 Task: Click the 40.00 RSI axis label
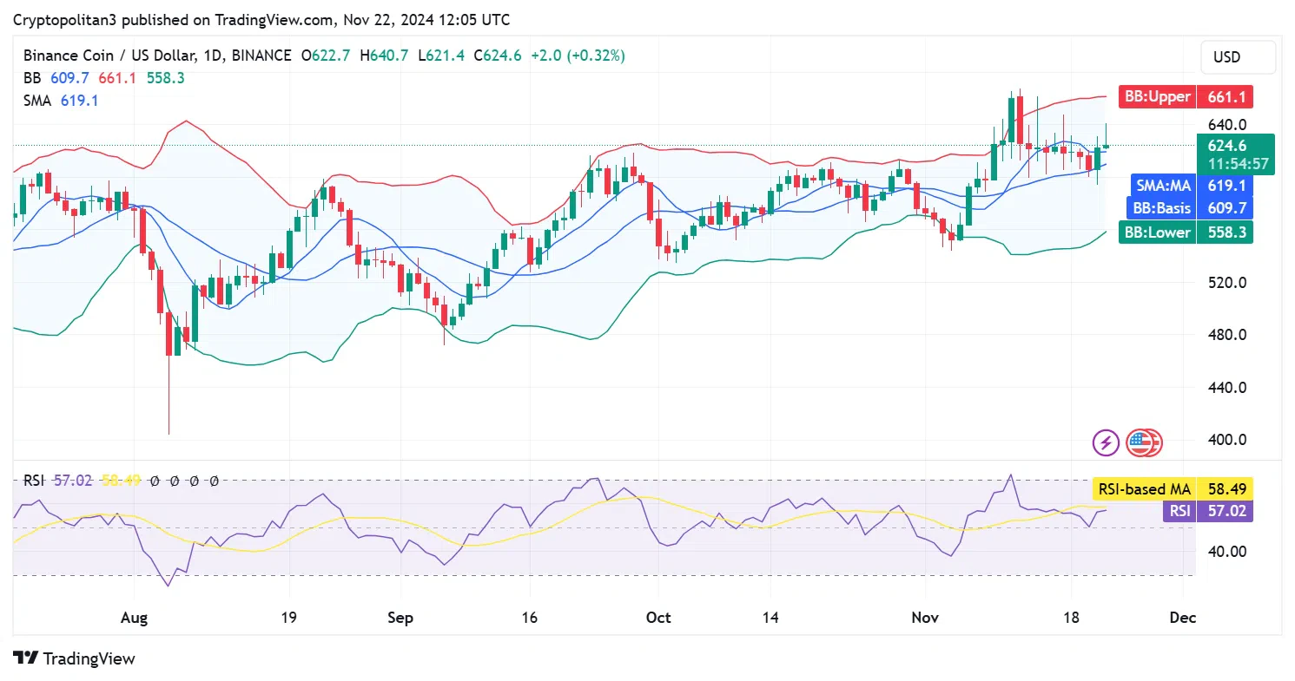coord(1226,551)
